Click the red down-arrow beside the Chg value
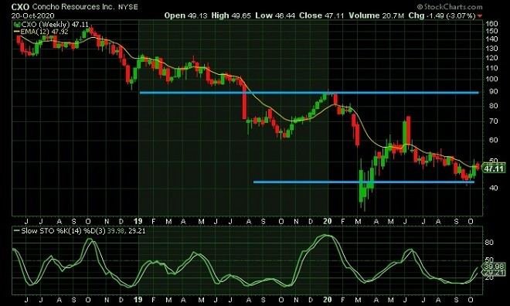Image resolution: width=510 pixels, height=306 pixels. pyautogui.click(x=480, y=16)
